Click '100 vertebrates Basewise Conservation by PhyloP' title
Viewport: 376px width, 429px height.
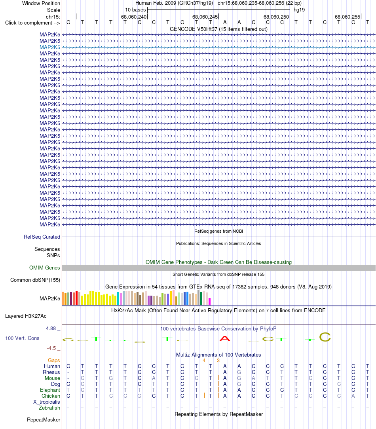tap(218, 328)
